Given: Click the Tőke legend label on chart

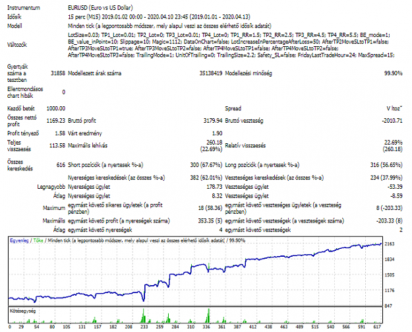Looking at the screenshot, I should click(38, 240).
